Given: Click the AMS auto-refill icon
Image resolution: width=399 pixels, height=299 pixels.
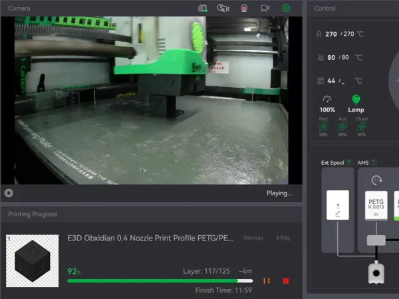Looking at the screenshot, I should pyautogui.click(x=376, y=180).
